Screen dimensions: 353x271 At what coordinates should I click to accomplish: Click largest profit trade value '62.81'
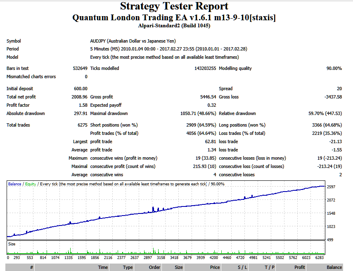click(211, 141)
